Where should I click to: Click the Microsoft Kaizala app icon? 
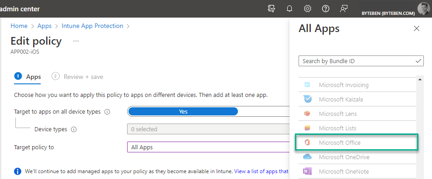point(307,99)
